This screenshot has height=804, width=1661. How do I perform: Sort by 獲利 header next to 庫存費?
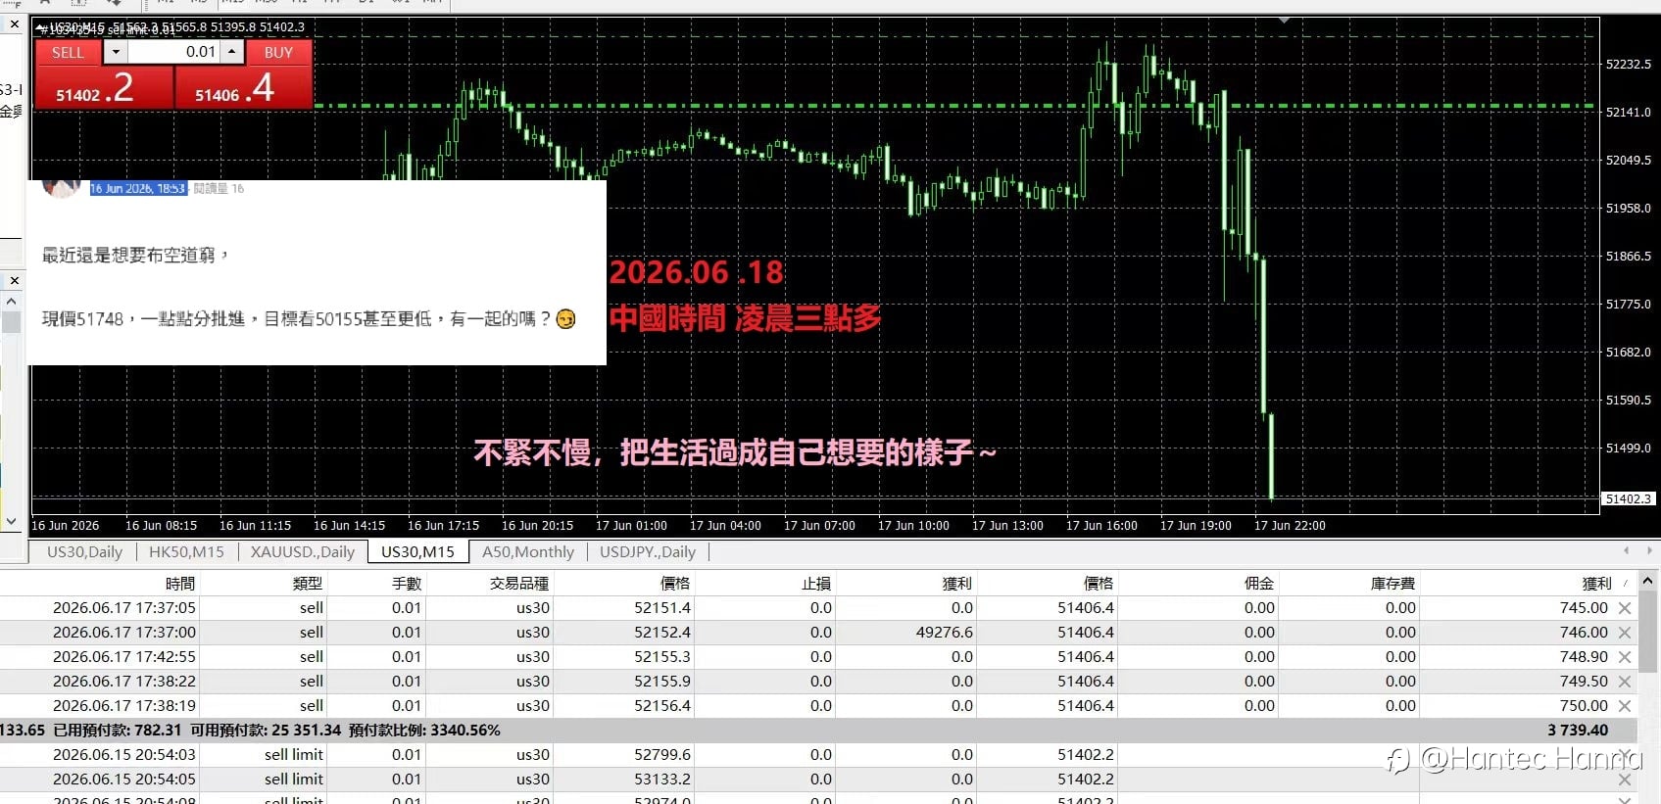[1597, 584]
